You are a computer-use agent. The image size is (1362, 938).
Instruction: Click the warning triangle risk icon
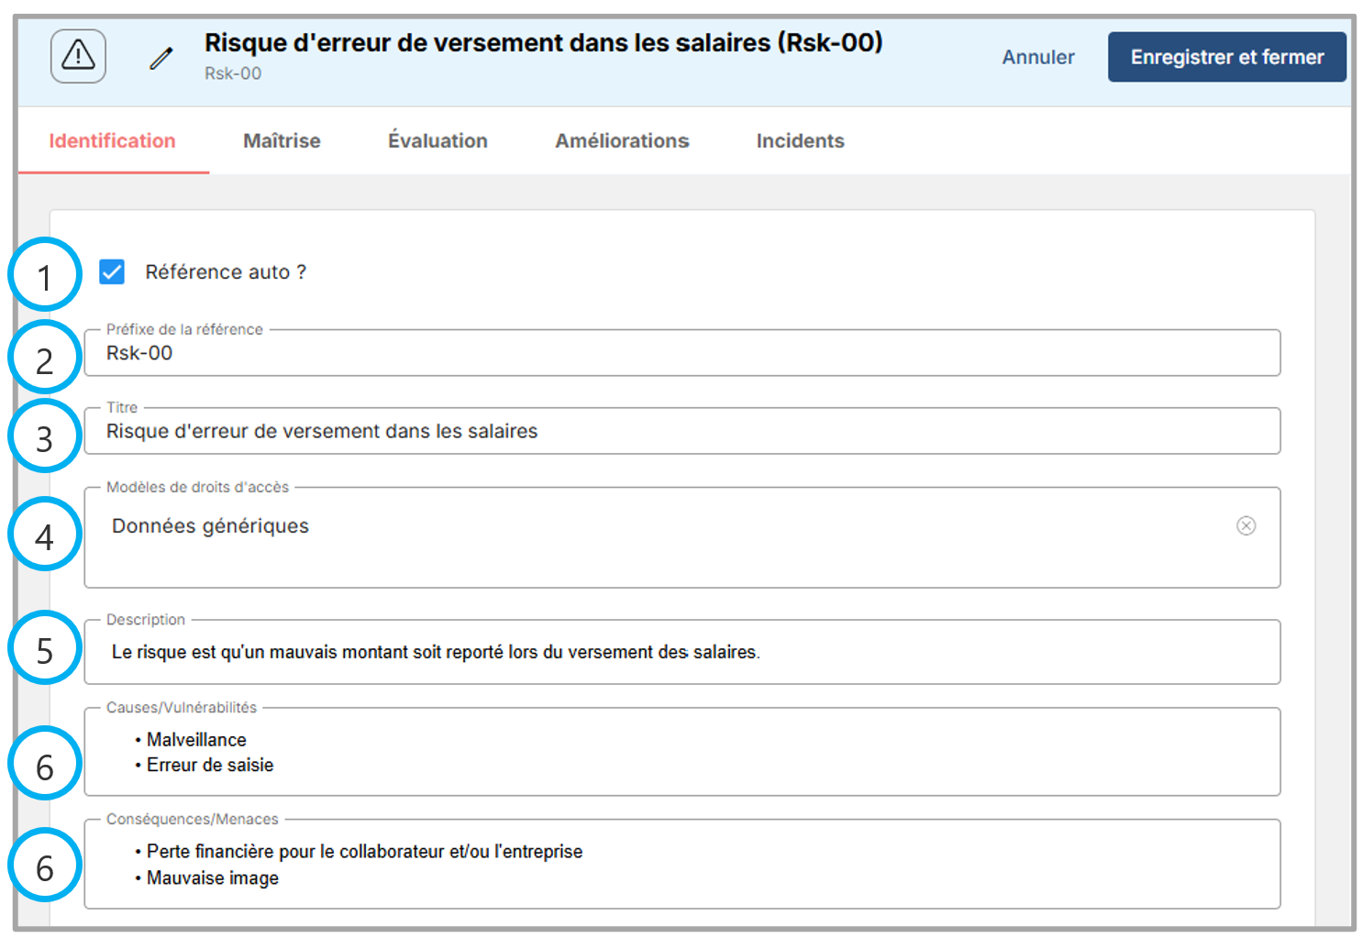(78, 56)
